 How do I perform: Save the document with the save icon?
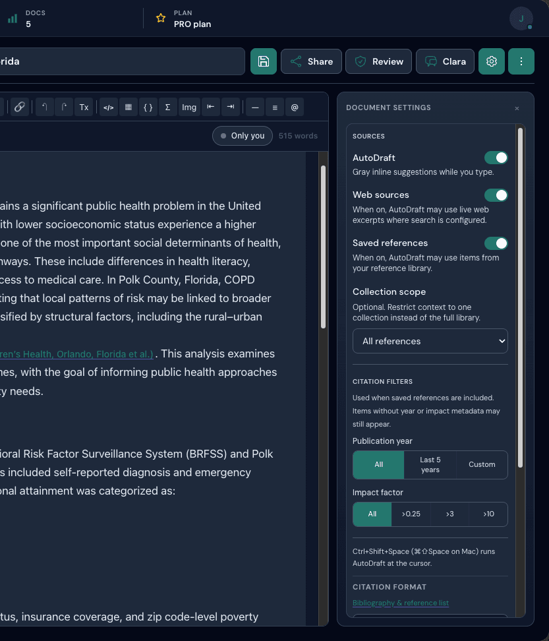263,60
